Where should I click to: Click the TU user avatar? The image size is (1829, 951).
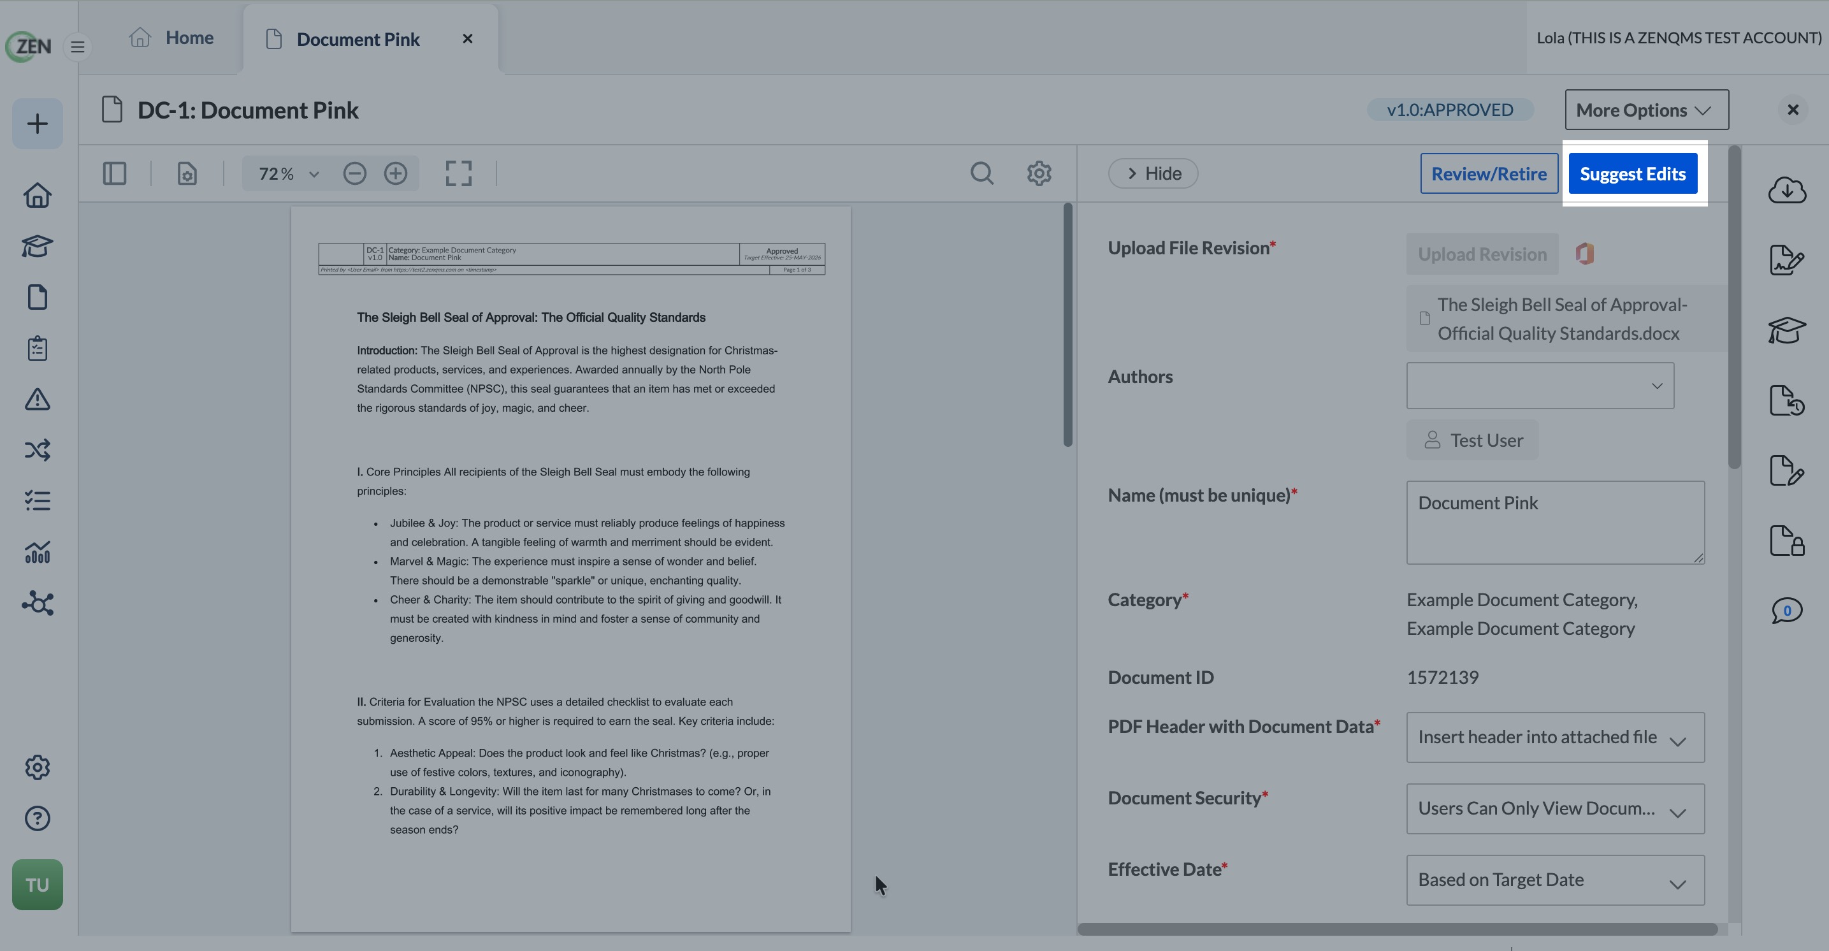coord(38,885)
